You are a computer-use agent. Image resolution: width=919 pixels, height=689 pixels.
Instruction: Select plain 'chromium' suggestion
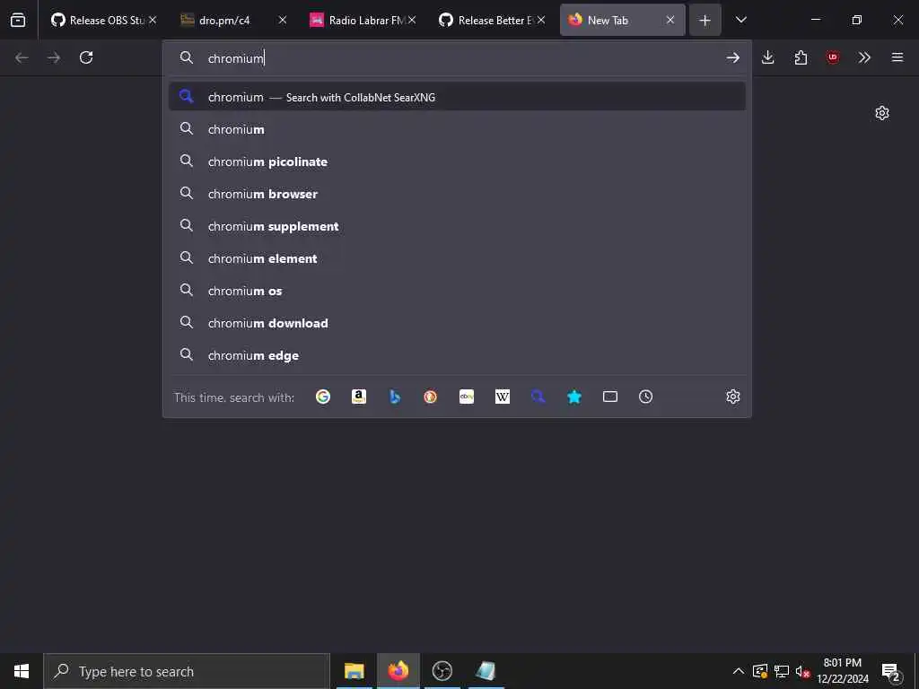457,129
